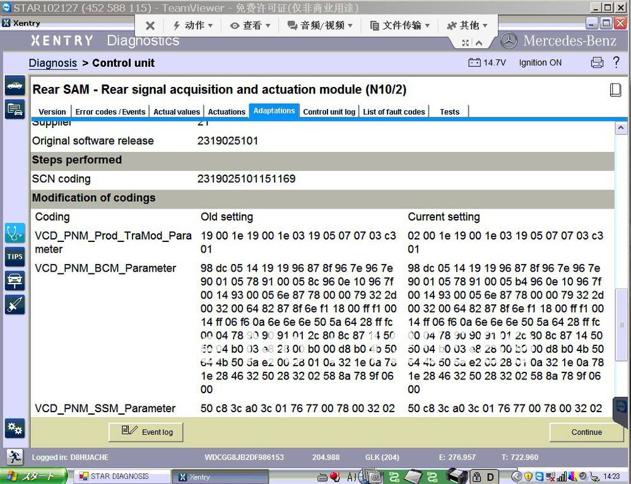
Task: Click the Windows Start button
Action: tap(33, 476)
